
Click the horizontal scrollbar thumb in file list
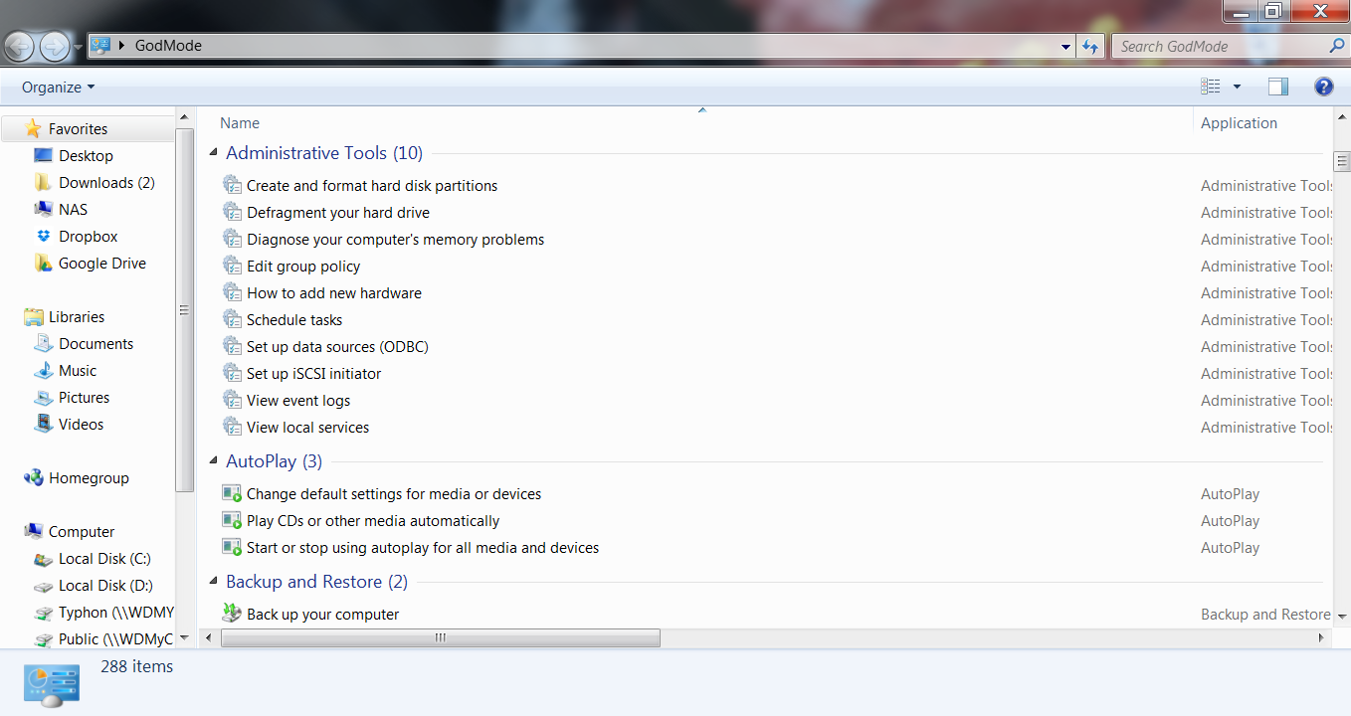(440, 637)
